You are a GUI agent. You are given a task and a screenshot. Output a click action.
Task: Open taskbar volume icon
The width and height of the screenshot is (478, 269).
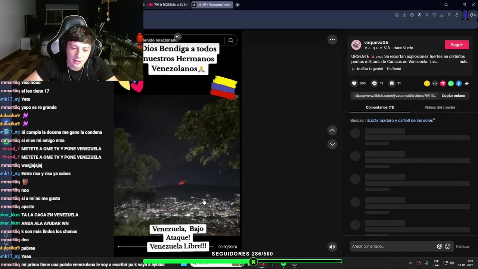pyautogui.click(x=451, y=263)
